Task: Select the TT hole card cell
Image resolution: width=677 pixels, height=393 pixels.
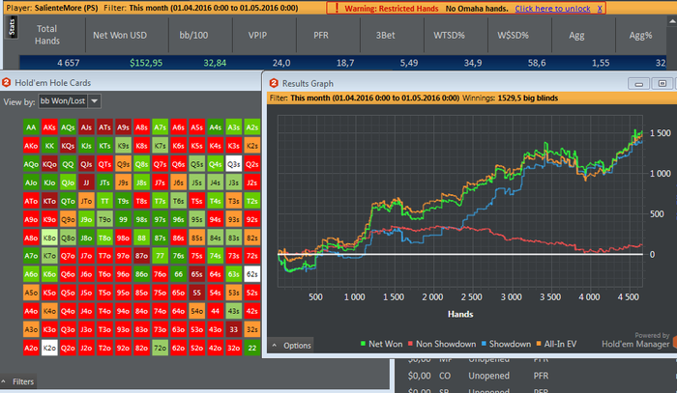Action: pyautogui.click(x=104, y=201)
